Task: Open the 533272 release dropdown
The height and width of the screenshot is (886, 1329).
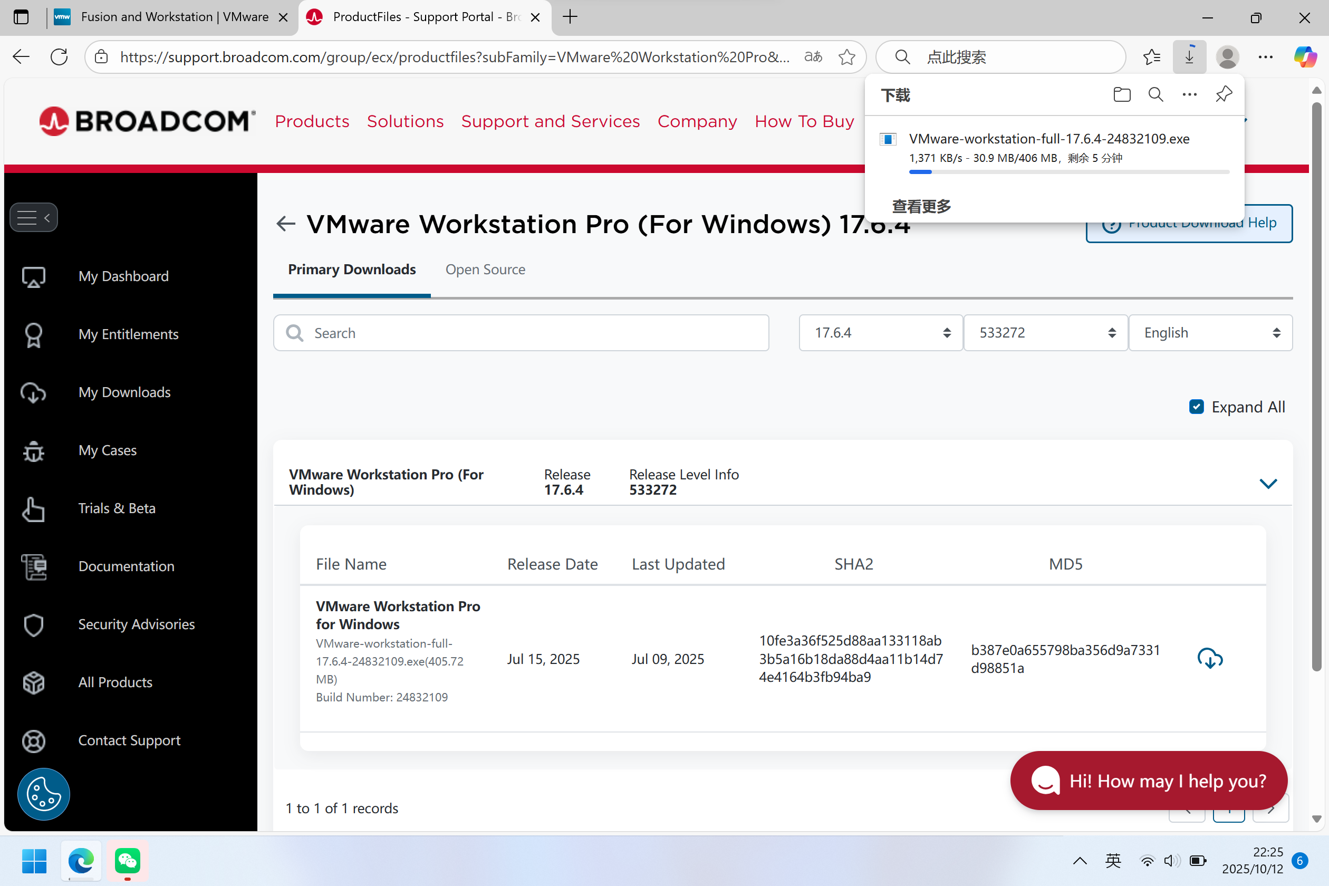Action: 1045,333
